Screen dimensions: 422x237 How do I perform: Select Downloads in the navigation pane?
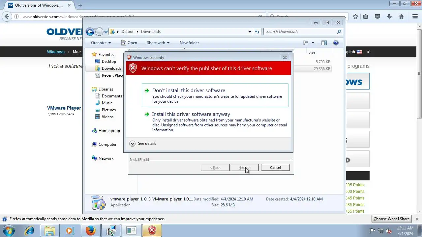point(108,68)
